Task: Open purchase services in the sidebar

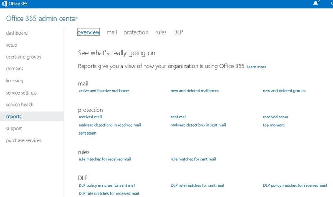Action: [24, 140]
